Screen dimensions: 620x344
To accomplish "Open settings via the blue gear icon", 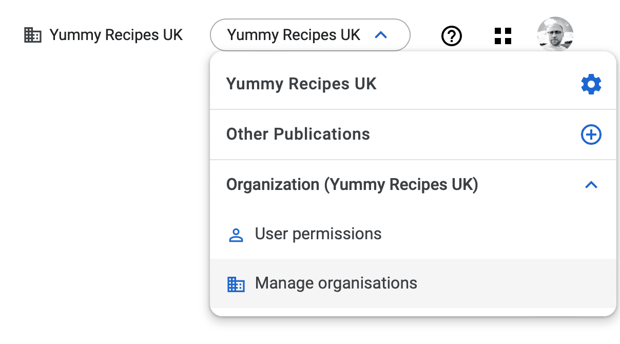I will click(x=591, y=84).
